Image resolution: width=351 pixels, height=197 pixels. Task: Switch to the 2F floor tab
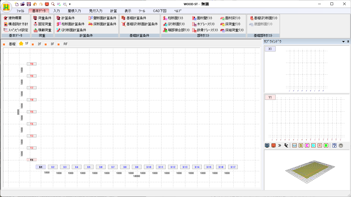tap(39, 44)
